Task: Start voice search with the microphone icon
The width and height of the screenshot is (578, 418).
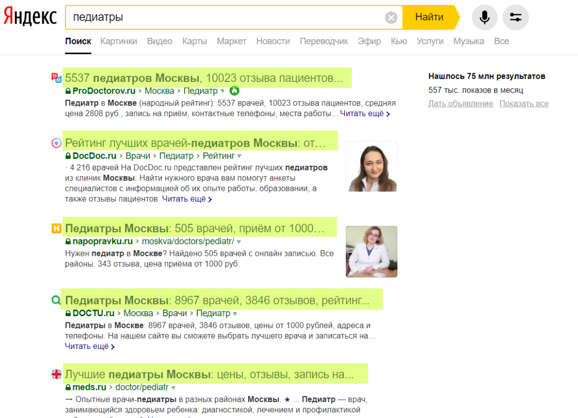Action: click(x=484, y=17)
